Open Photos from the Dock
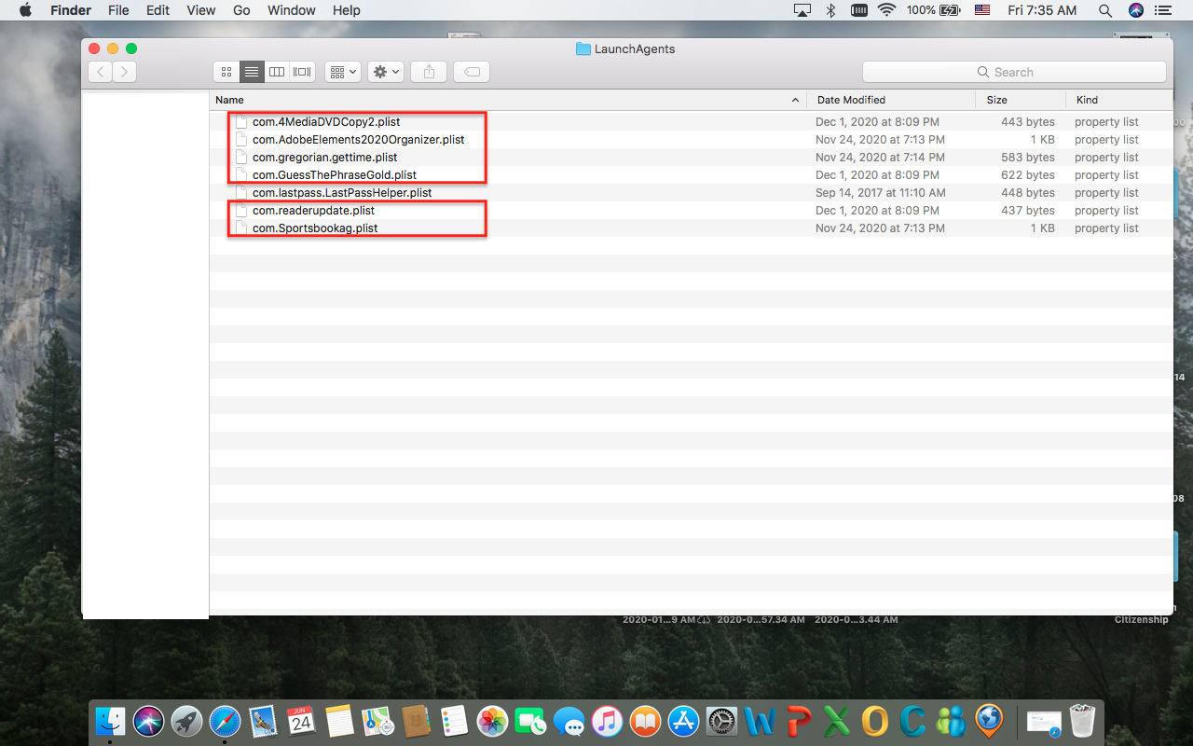 tap(492, 721)
